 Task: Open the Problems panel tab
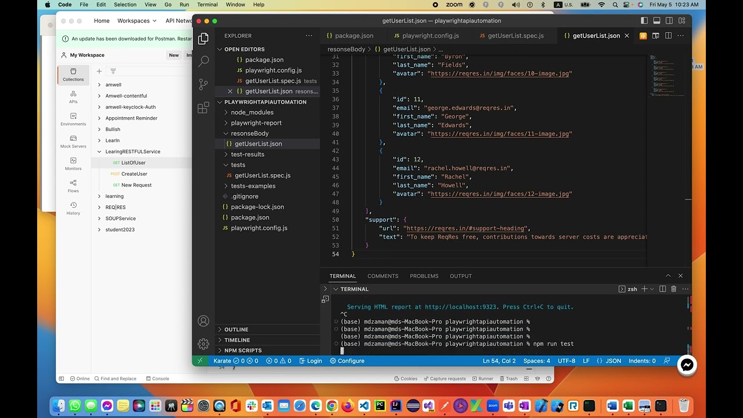coord(424,276)
